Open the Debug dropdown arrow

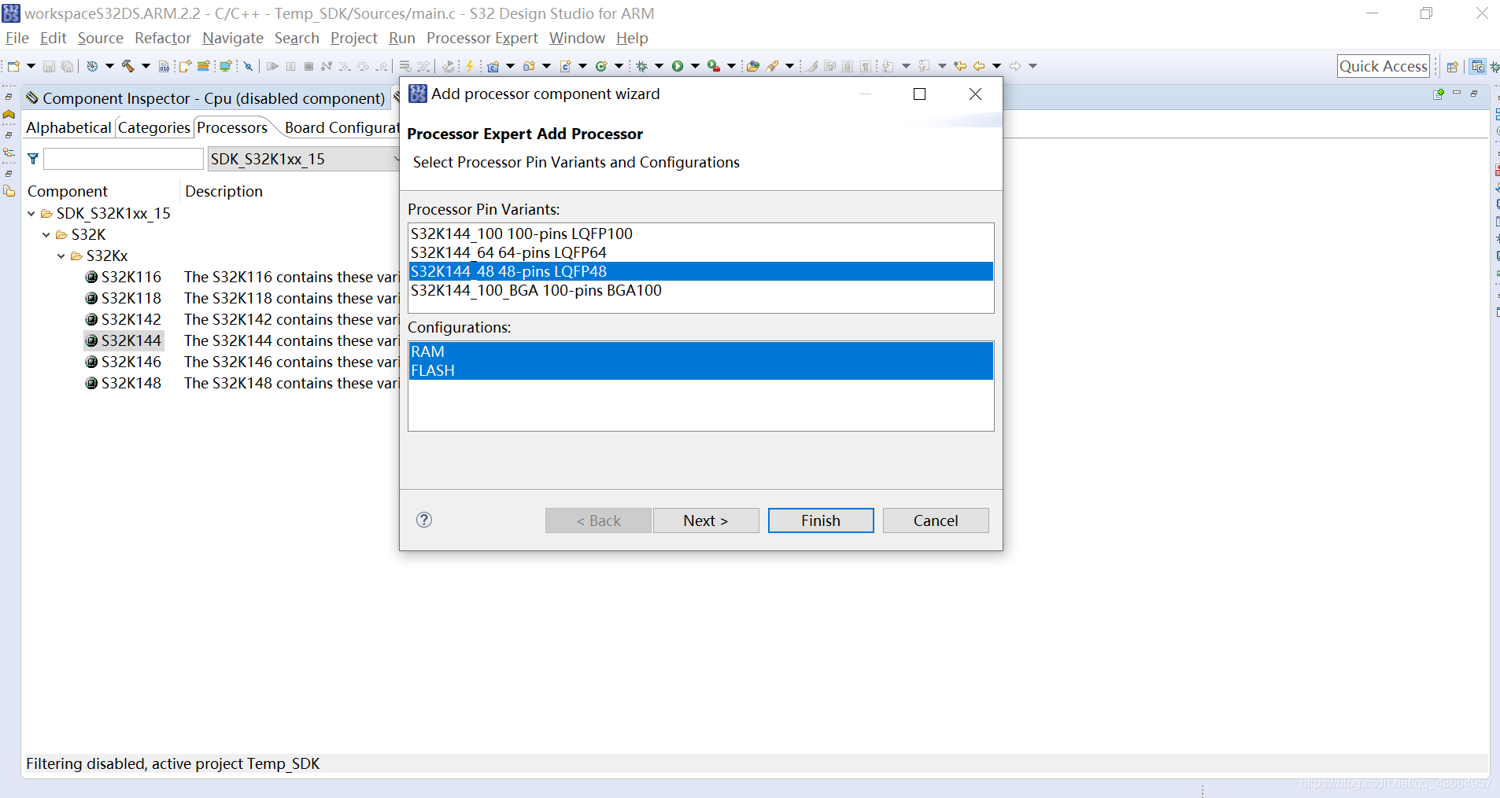pos(659,66)
